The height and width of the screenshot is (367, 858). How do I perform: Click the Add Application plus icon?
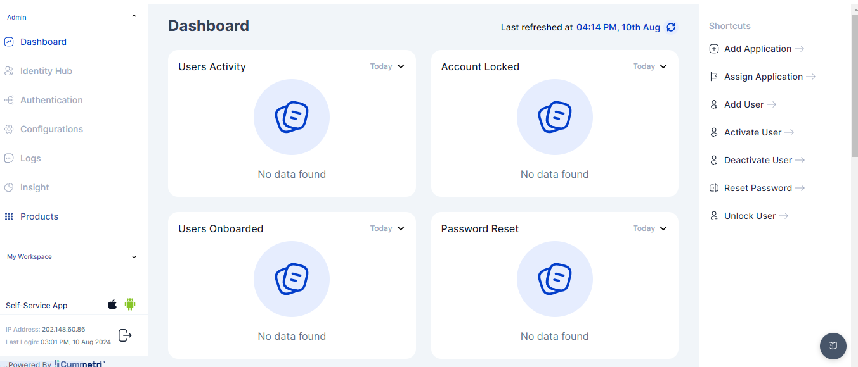(x=714, y=49)
